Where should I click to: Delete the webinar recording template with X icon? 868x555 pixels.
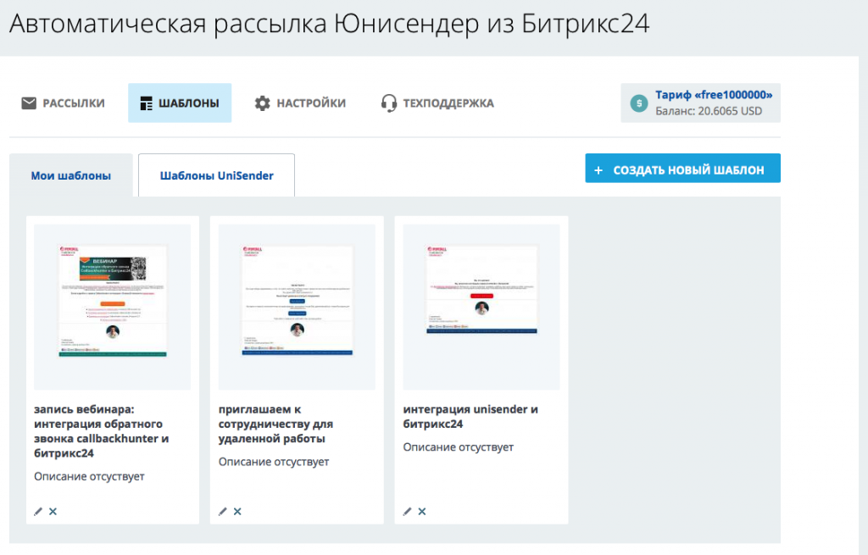[x=53, y=511]
